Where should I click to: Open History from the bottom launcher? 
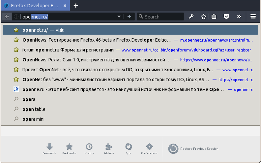coord(89,149)
